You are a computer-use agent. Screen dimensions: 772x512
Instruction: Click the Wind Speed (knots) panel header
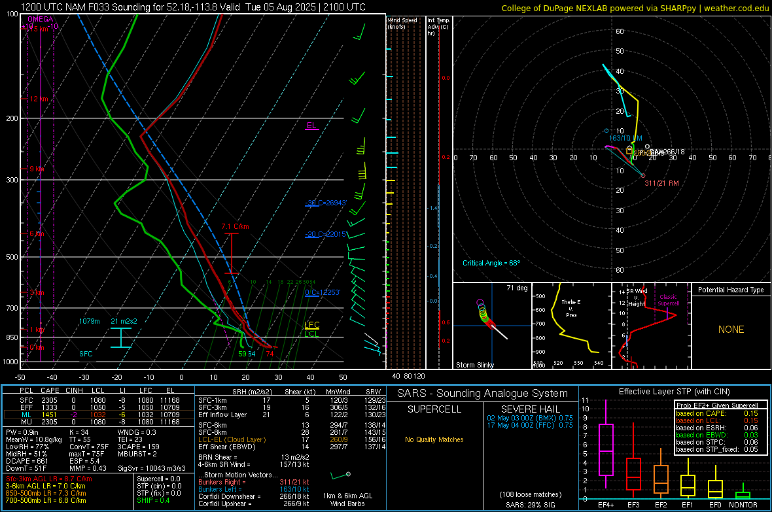(x=402, y=23)
